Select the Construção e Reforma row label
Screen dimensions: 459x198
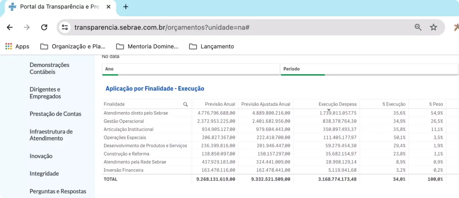126,154
